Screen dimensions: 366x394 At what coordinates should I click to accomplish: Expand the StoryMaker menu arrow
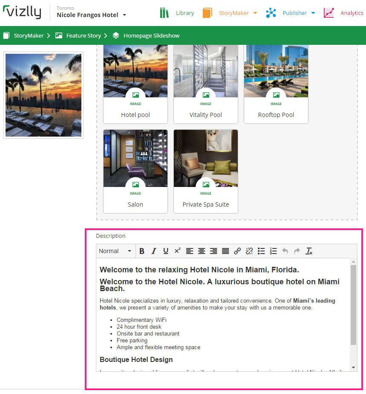click(255, 13)
